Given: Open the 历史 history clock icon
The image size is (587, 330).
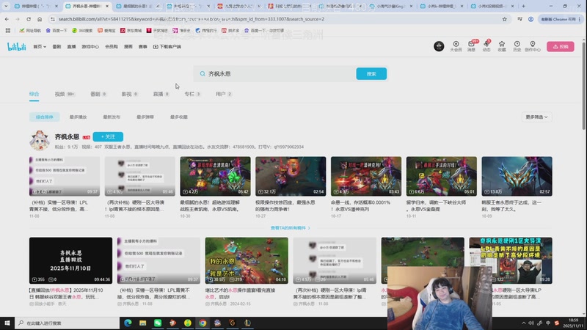Looking at the screenshot, I should [517, 46].
